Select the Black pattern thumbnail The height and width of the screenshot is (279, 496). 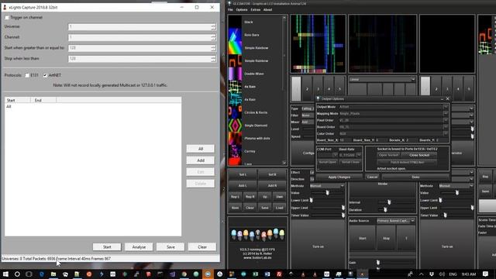235,22
